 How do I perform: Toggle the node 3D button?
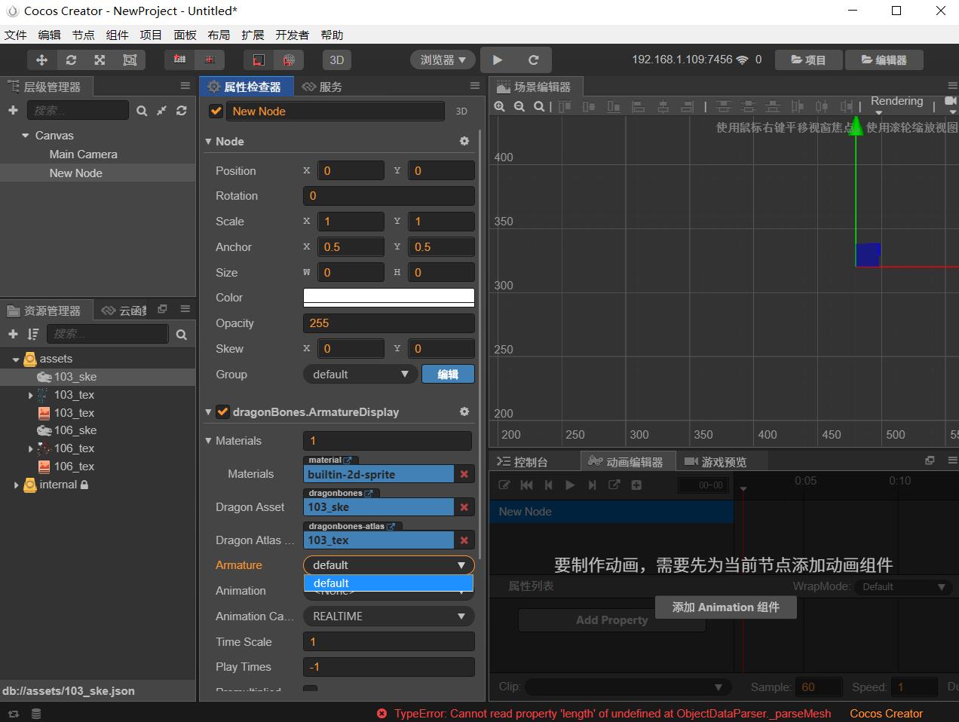(461, 111)
